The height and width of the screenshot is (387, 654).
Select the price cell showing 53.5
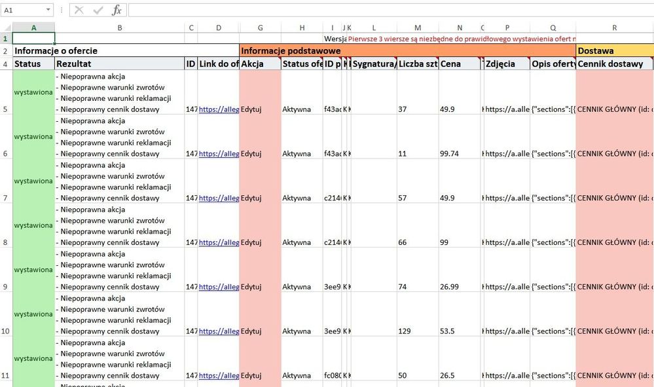point(460,314)
